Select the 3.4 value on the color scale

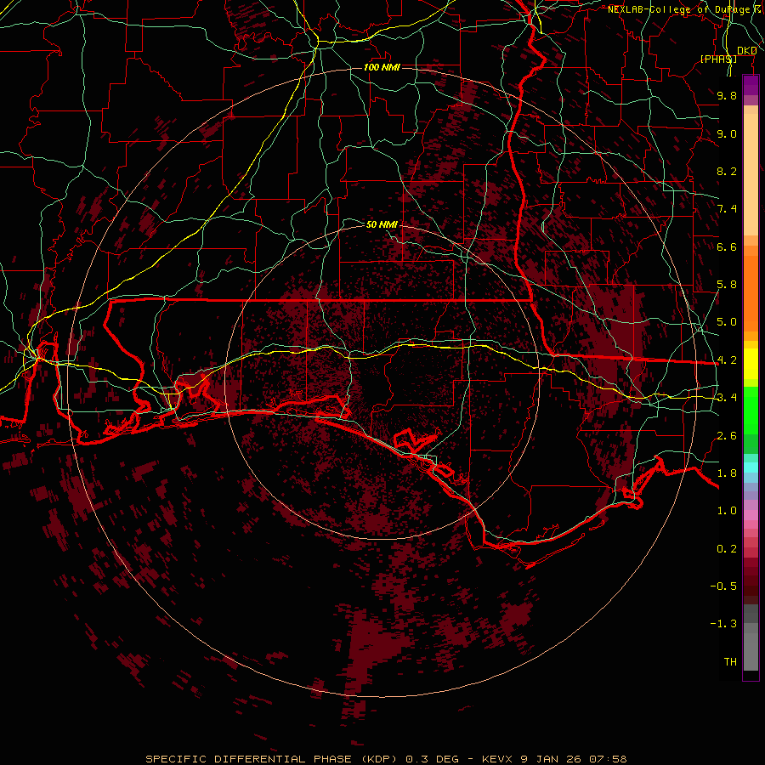pyautogui.click(x=727, y=398)
